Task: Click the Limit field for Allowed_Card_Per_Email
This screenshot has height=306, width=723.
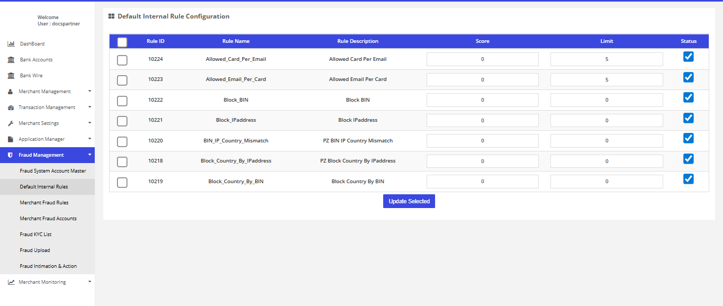Action: 607,59
